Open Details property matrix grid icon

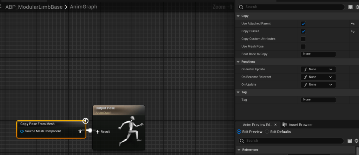point(350,7)
